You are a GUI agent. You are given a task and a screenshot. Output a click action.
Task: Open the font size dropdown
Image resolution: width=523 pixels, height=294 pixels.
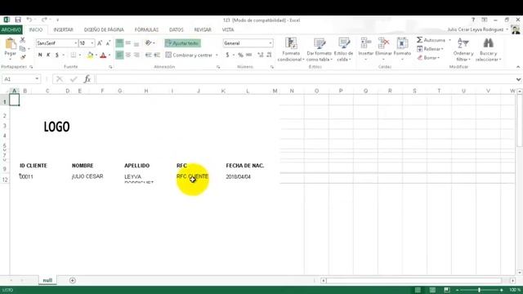92,43
